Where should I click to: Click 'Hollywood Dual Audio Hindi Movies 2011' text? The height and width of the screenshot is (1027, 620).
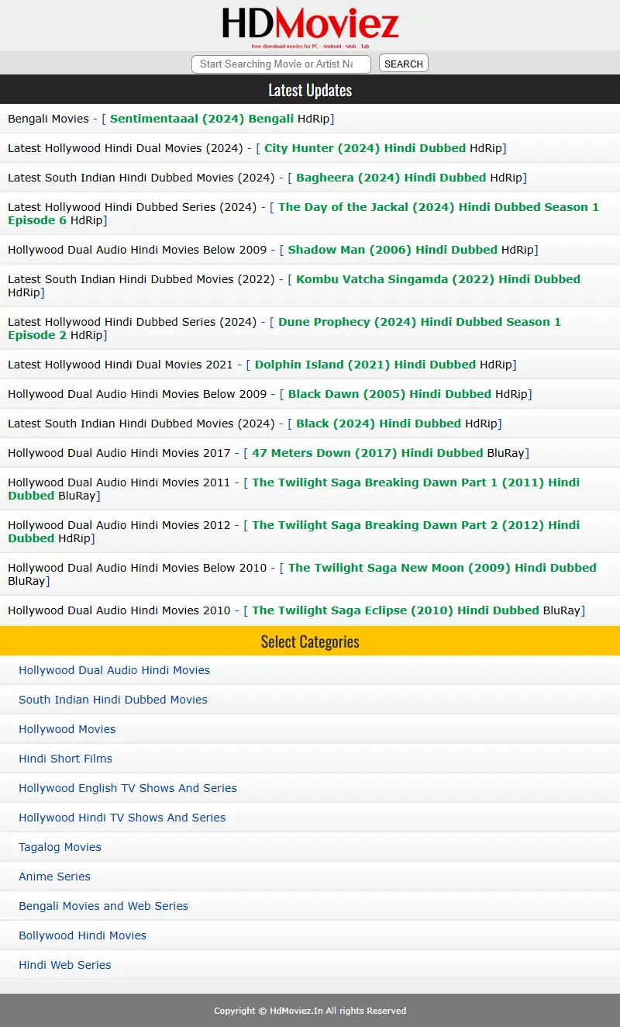(119, 482)
